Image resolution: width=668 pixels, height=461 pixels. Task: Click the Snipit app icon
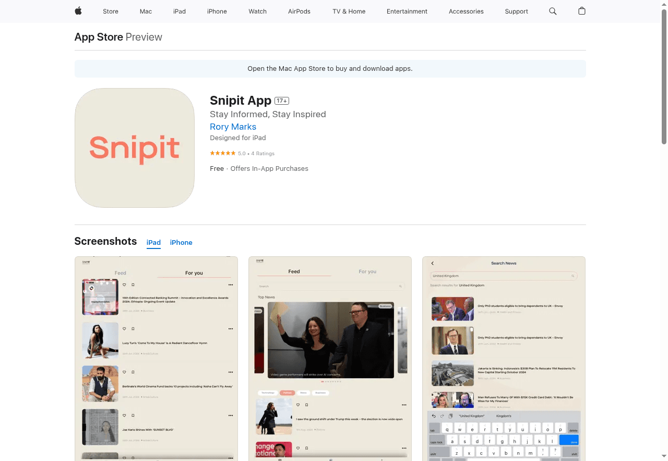tap(134, 148)
